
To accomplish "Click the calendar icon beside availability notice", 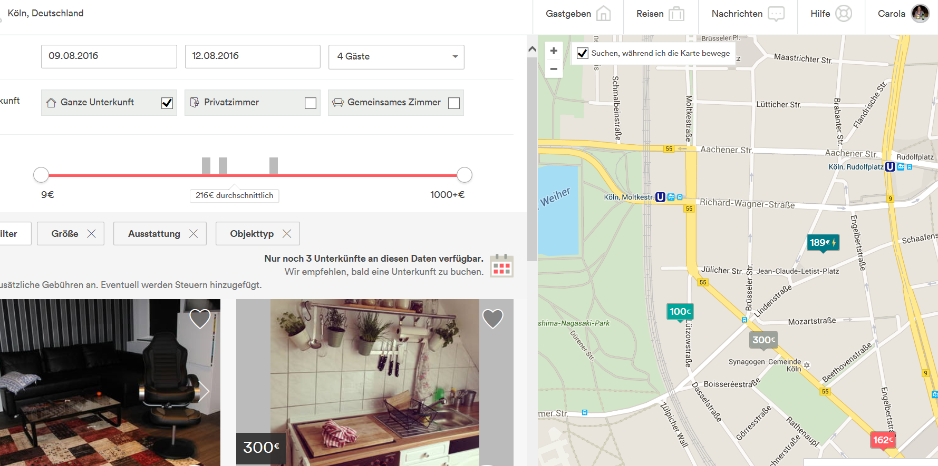I will point(501,265).
